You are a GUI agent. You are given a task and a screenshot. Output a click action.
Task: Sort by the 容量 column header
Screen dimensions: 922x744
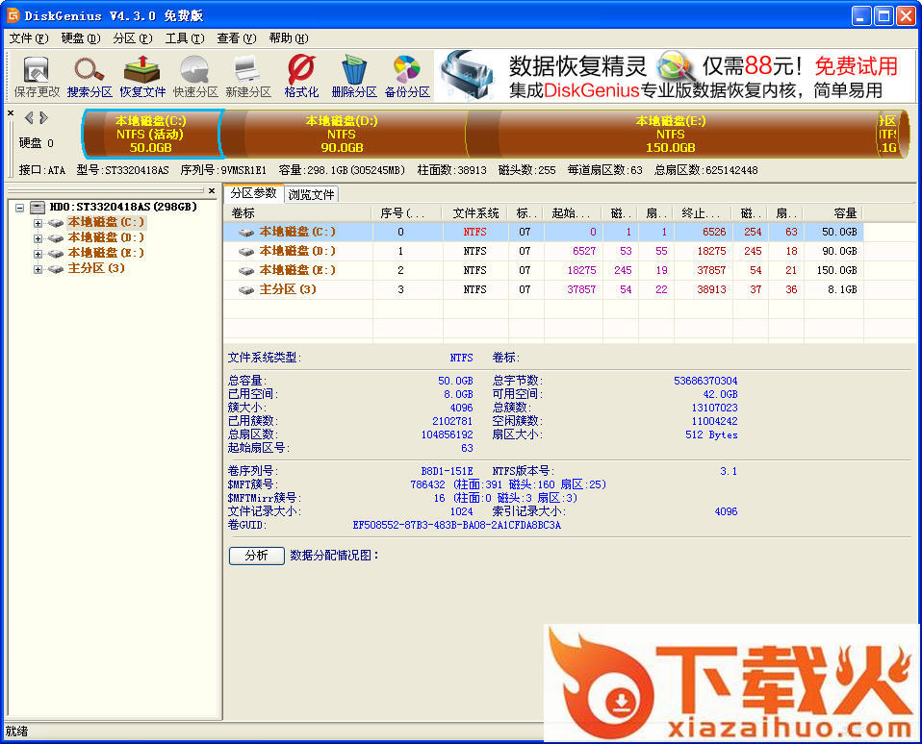point(832,213)
